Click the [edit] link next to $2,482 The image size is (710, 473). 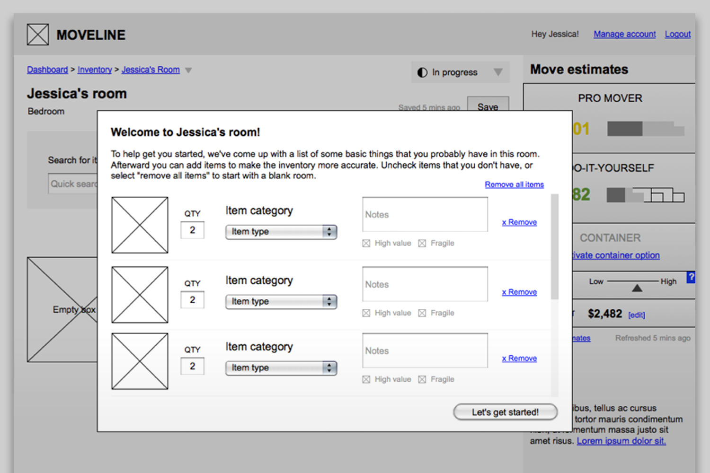click(637, 315)
